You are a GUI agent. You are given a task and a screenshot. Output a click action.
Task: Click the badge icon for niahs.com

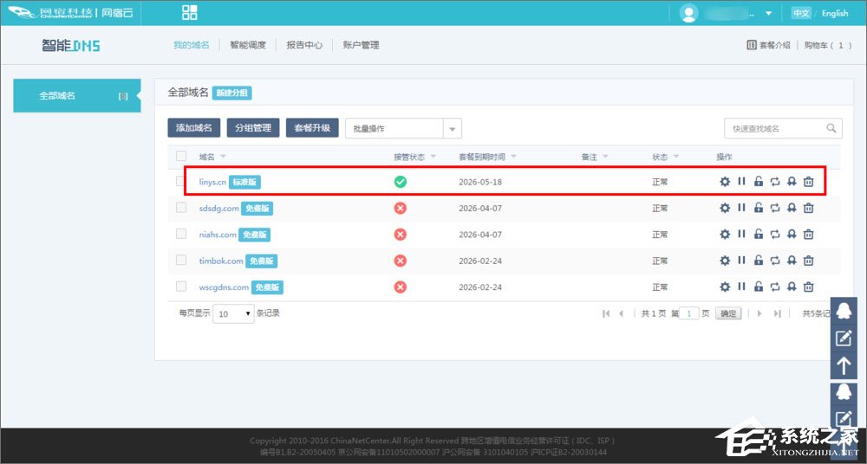click(792, 235)
